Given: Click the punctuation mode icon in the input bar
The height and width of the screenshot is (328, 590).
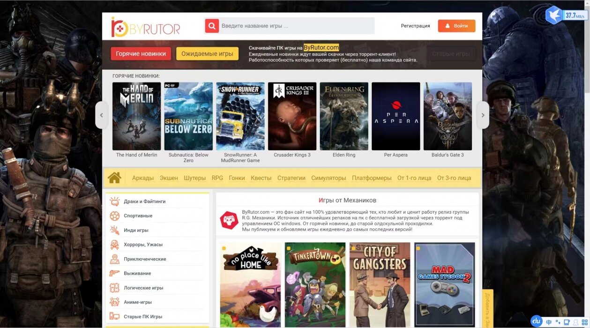Looking at the screenshot, I should (558, 322).
